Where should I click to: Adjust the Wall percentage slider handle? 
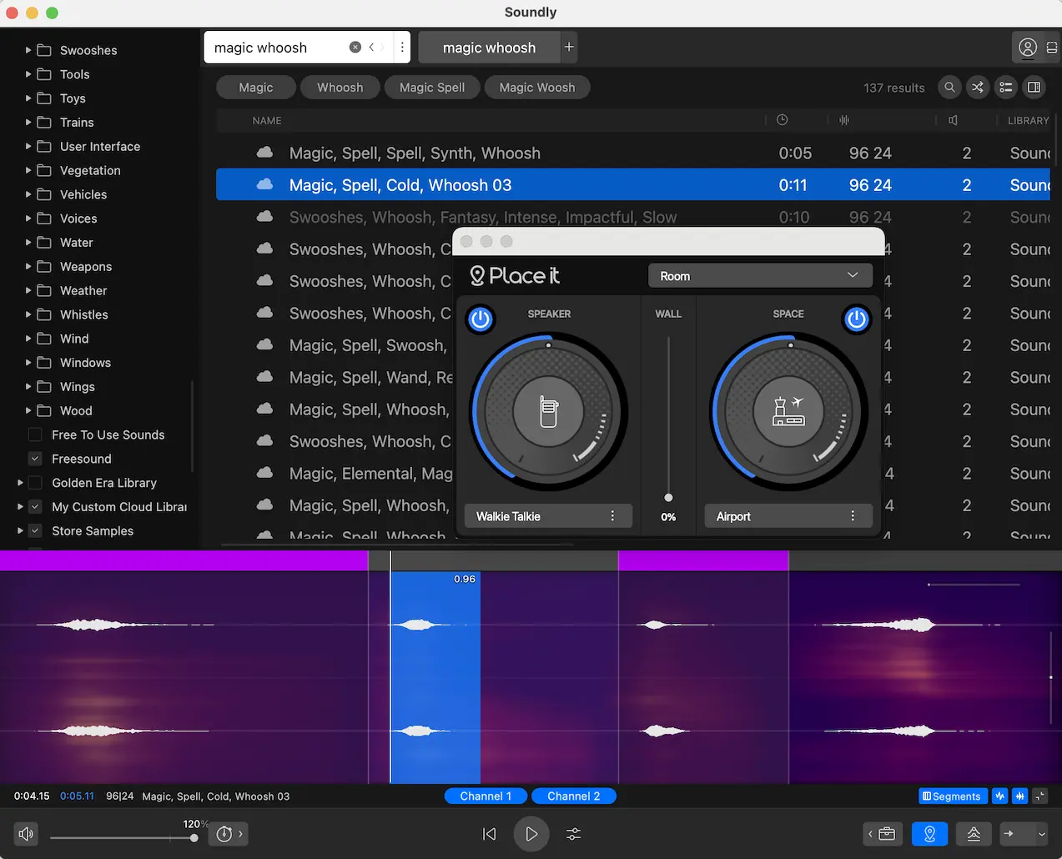tap(668, 498)
